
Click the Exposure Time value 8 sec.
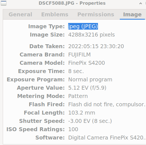(76, 71)
